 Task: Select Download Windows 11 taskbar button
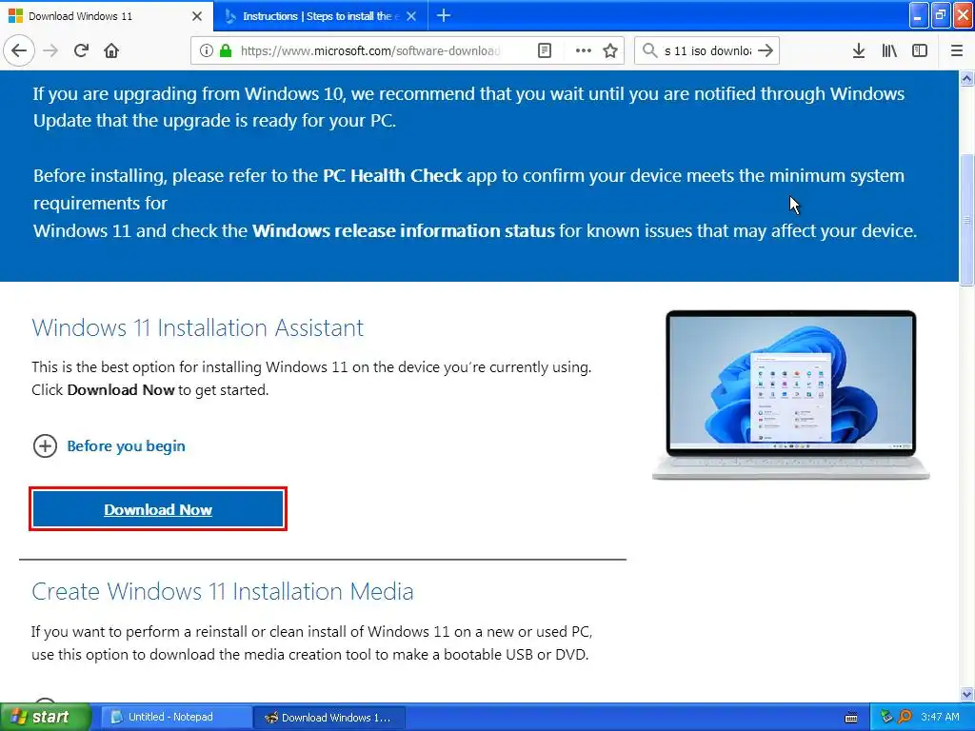[329, 718]
